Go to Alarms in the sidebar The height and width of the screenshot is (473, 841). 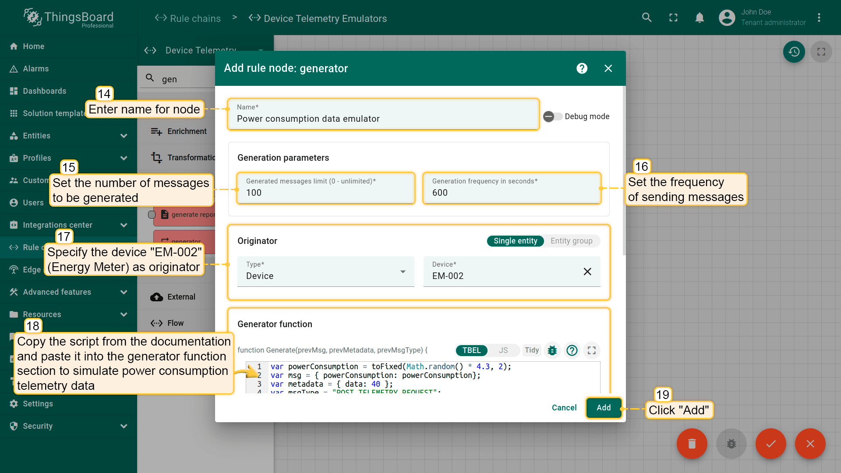coord(36,69)
